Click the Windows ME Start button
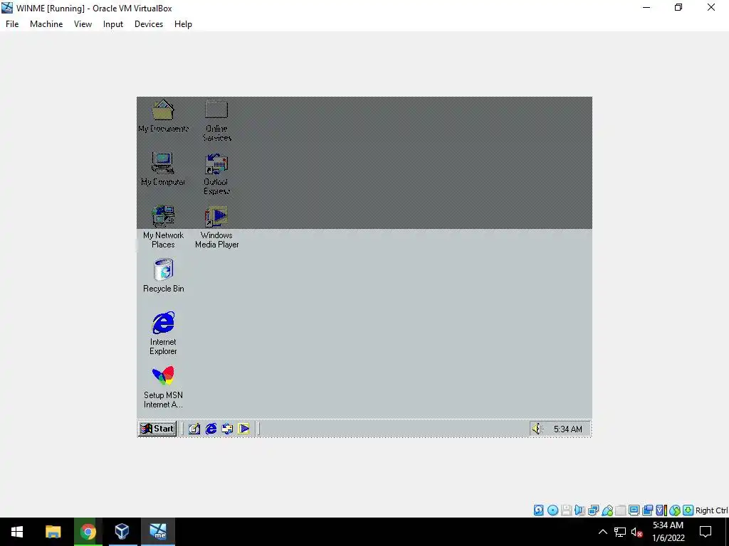The width and height of the screenshot is (729, 546). [157, 429]
